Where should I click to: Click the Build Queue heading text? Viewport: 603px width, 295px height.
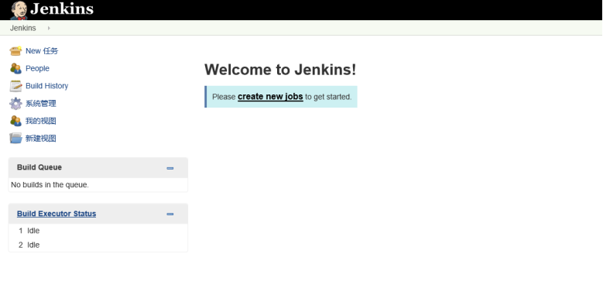(39, 167)
